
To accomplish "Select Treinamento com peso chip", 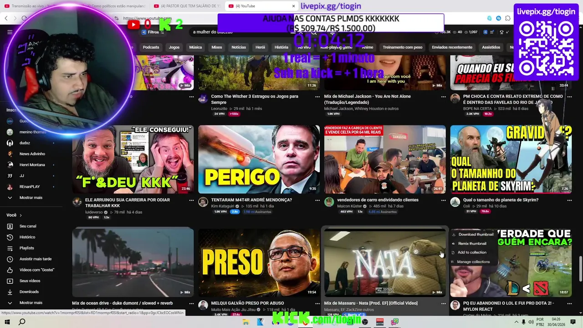I will [x=402, y=47].
